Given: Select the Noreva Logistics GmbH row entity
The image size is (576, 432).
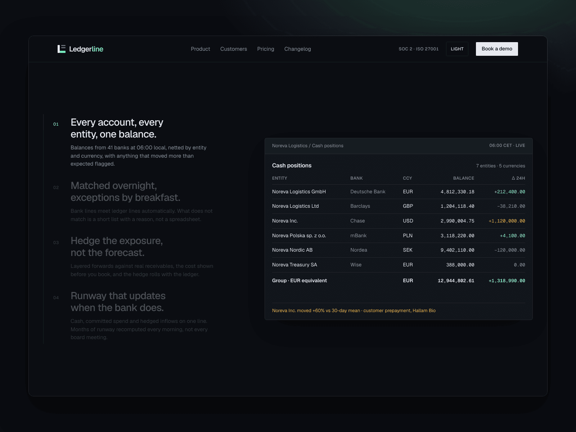Looking at the screenshot, I should [299, 192].
